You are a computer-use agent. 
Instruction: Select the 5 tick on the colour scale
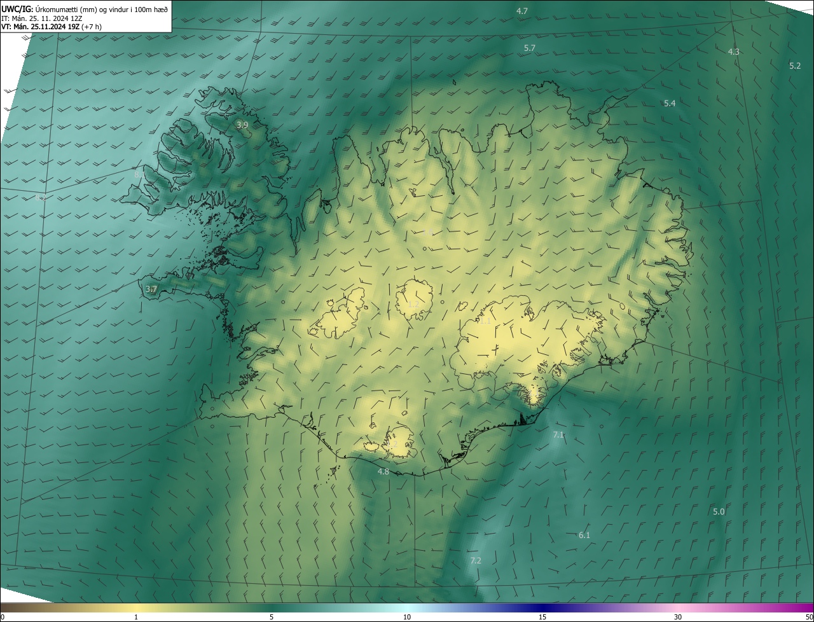pyautogui.click(x=272, y=617)
